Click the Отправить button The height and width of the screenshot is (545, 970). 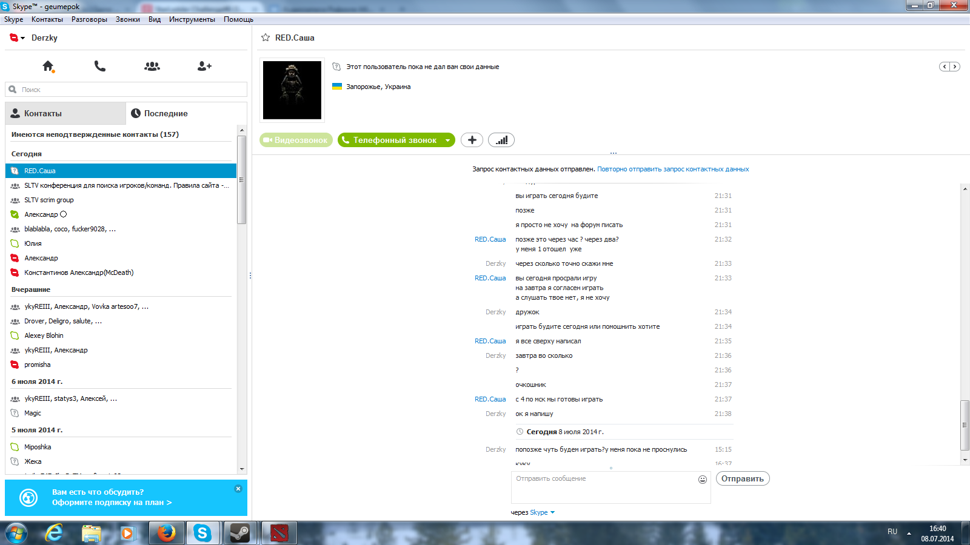(743, 478)
